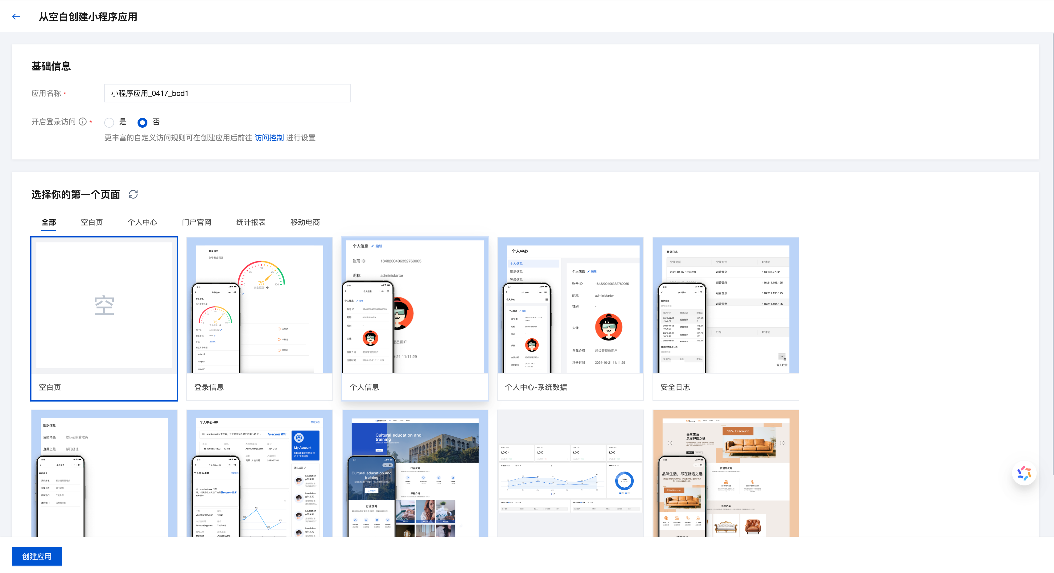Refresh the template list icon
This screenshot has height=573, width=1054.
[133, 194]
